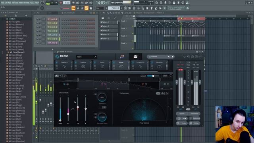Switch to the Ozone module chain view icon
Image resolution: width=254 pixels, height=143 pixels.
pos(135,56)
